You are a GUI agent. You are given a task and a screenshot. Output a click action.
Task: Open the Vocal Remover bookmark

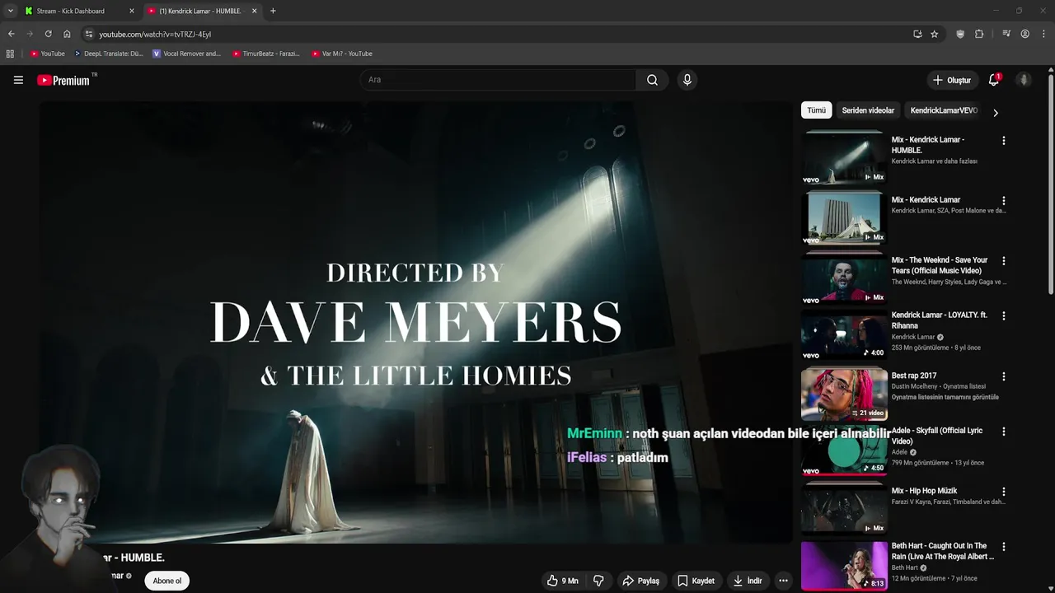(x=187, y=54)
